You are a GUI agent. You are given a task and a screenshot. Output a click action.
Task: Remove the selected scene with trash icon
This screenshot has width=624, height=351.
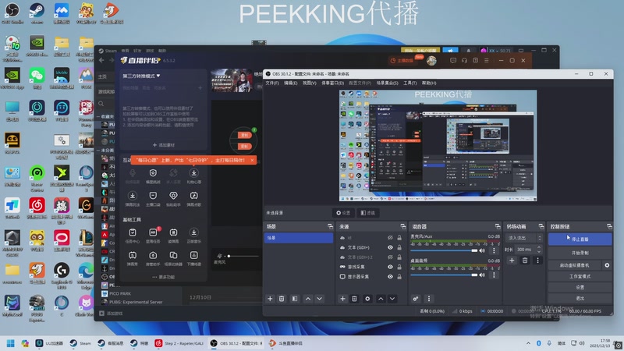pos(282,299)
